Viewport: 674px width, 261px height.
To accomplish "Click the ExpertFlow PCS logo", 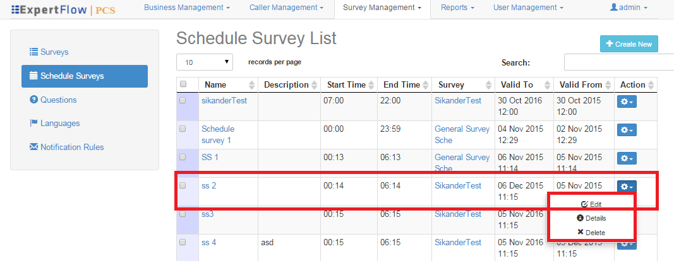I will tap(54, 9).
